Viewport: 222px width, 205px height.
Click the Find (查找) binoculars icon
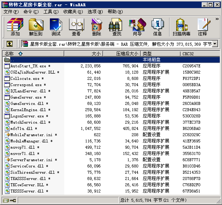[117, 27]
